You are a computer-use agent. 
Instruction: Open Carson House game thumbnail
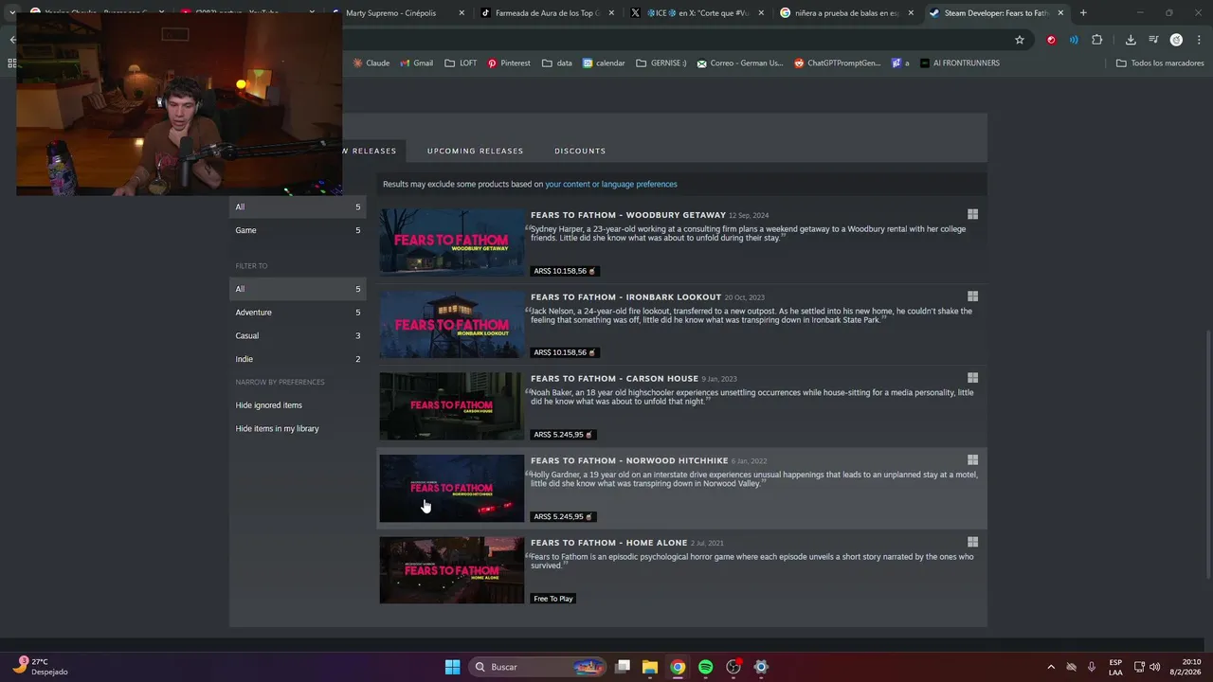451,406
